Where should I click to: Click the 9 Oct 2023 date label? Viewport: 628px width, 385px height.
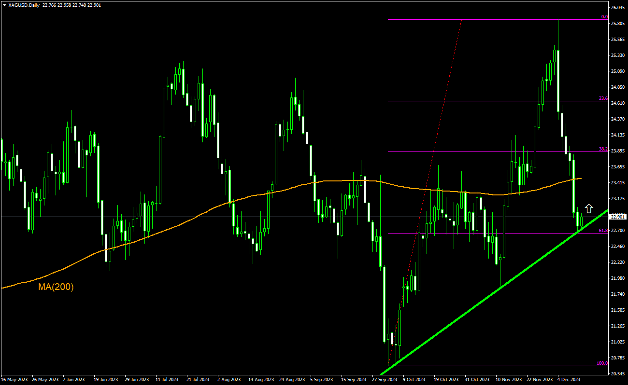[x=414, y=380]
